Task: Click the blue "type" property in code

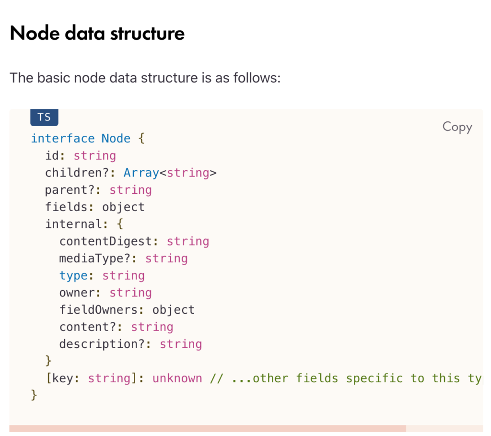Action: click(x=73, y=276)
